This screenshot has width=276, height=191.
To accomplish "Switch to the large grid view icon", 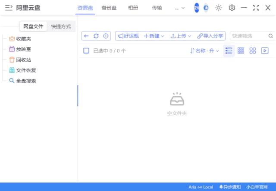I will tap(253, 51).
